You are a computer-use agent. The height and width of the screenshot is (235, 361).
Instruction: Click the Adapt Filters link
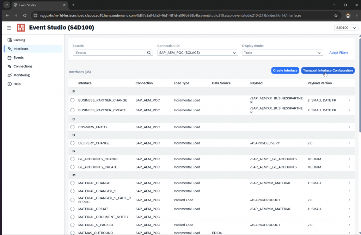pos(338,53)
